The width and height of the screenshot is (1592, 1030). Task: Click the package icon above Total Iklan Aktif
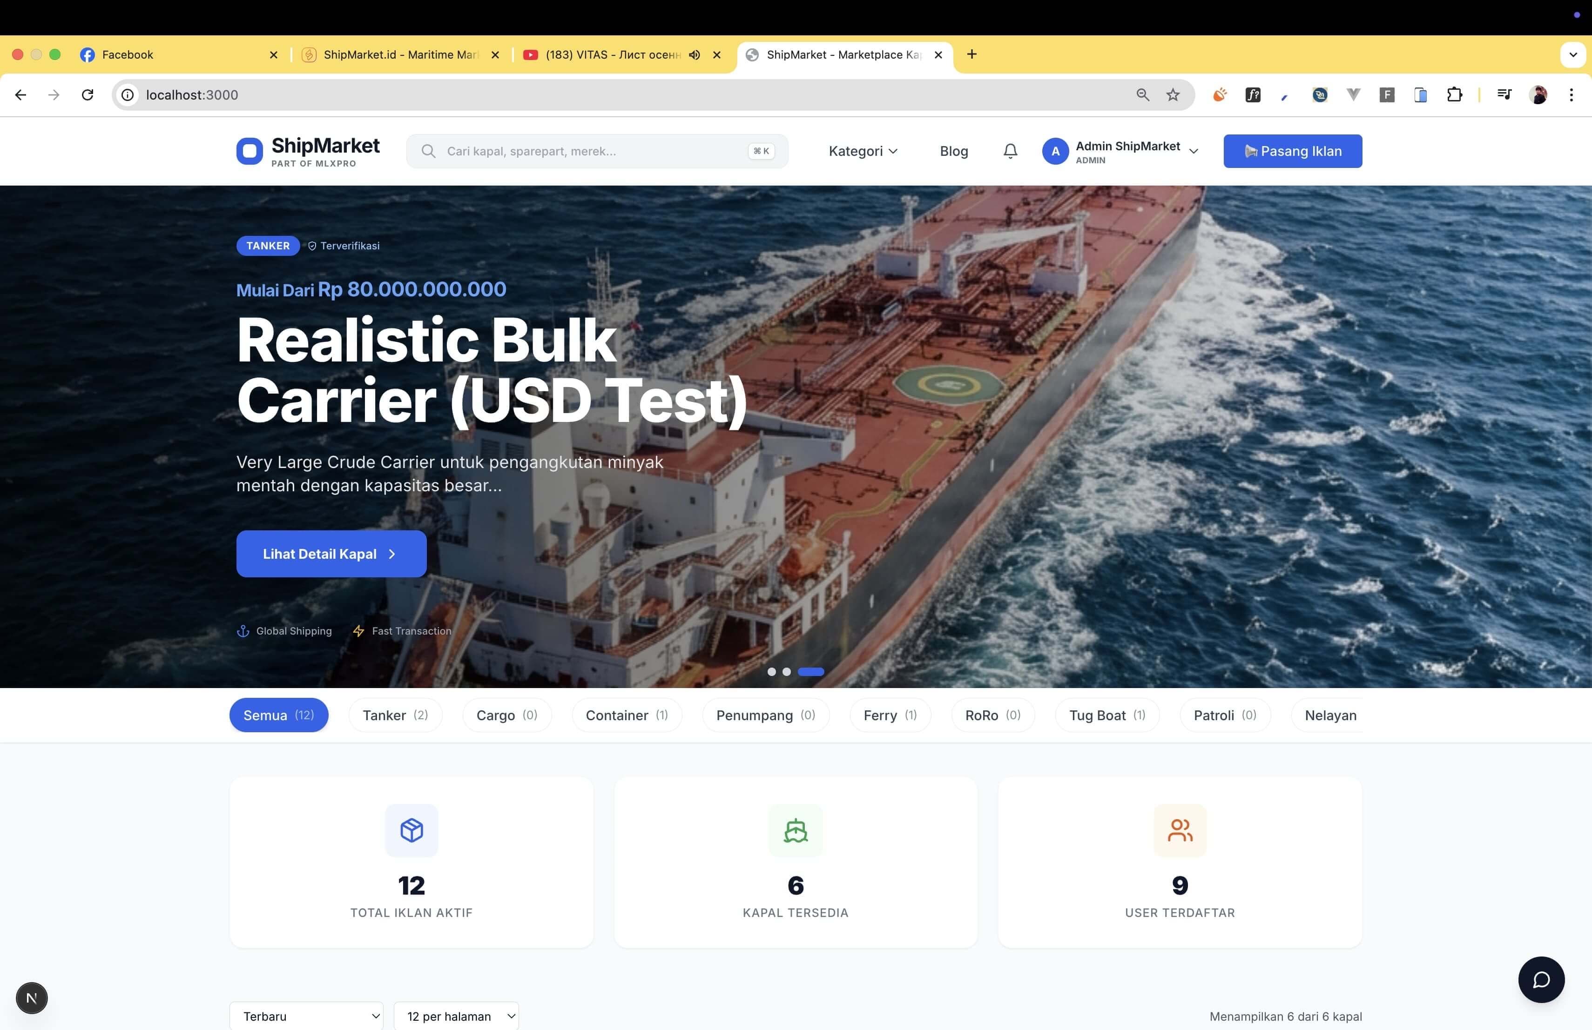point(411,830)
